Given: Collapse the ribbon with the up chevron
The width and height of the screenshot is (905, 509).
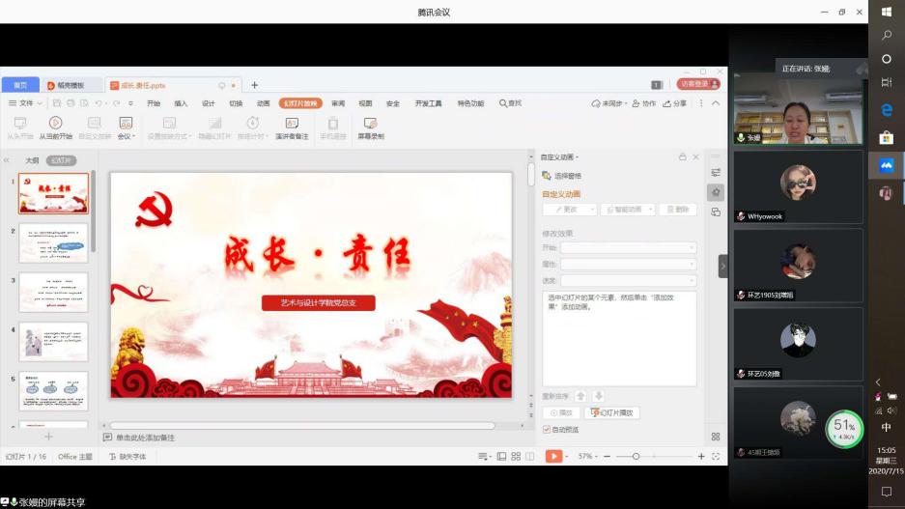Looking at the screenshot, I should pos(716,103).
